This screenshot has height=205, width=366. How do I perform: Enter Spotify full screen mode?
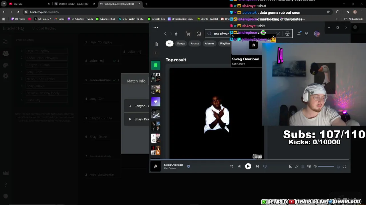tap(345, 166)
